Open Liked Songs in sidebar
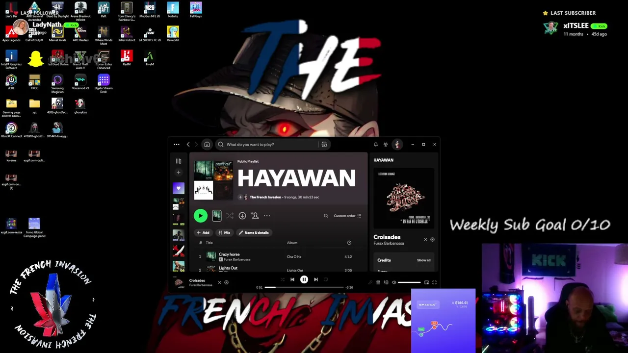Viewport: 628px width, 353px height. [179, 188]
